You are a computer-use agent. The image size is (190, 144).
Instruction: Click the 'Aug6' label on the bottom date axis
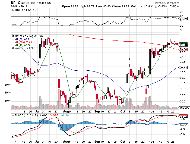(x=67, y=142)
